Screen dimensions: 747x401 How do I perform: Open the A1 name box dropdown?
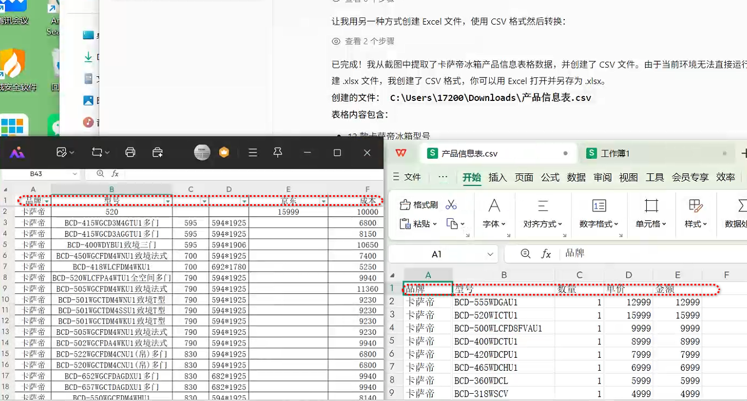coord(490,254)
